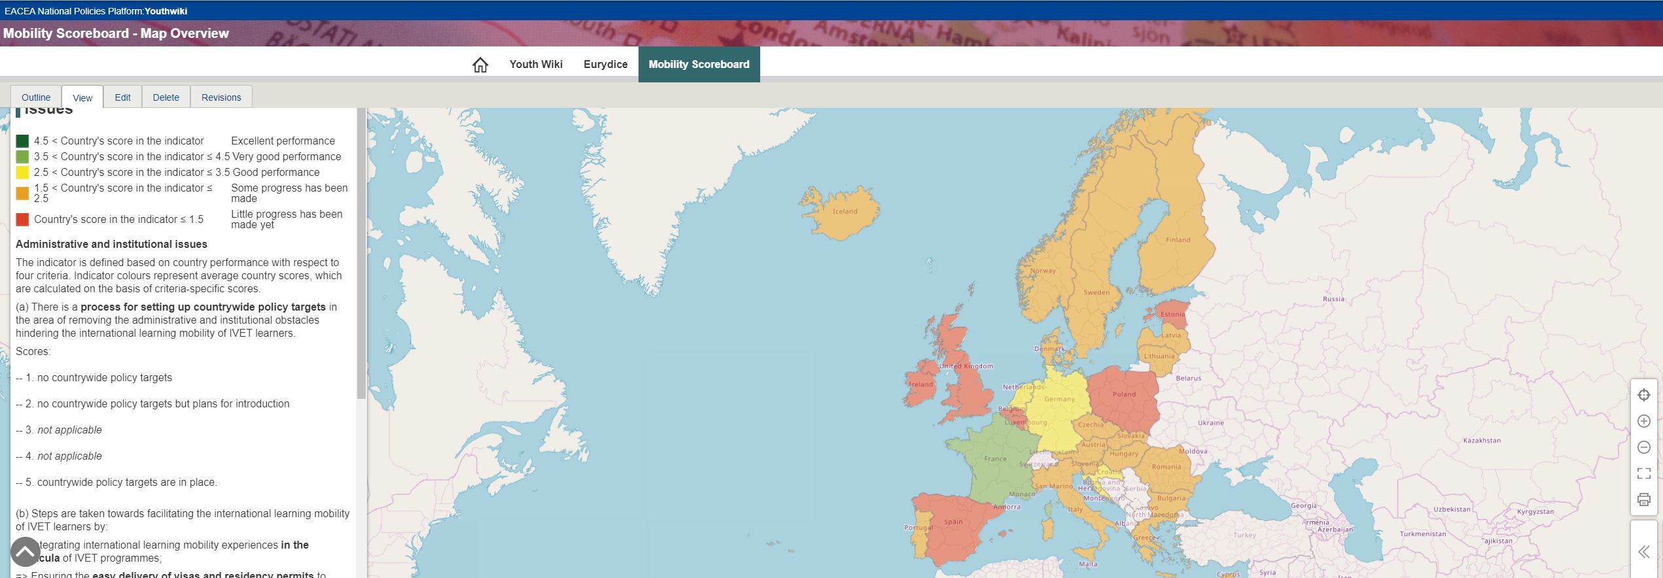Print the map using printer icon
The image size is (1663, 578).
(1643, 500)
